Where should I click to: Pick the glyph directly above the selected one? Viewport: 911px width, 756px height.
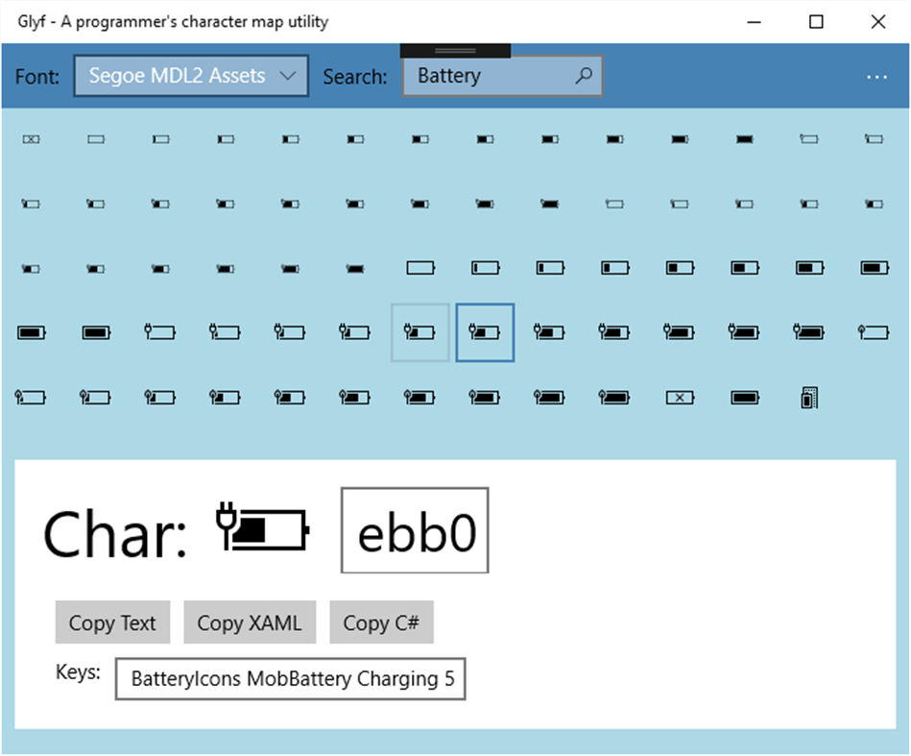(485, 268)
